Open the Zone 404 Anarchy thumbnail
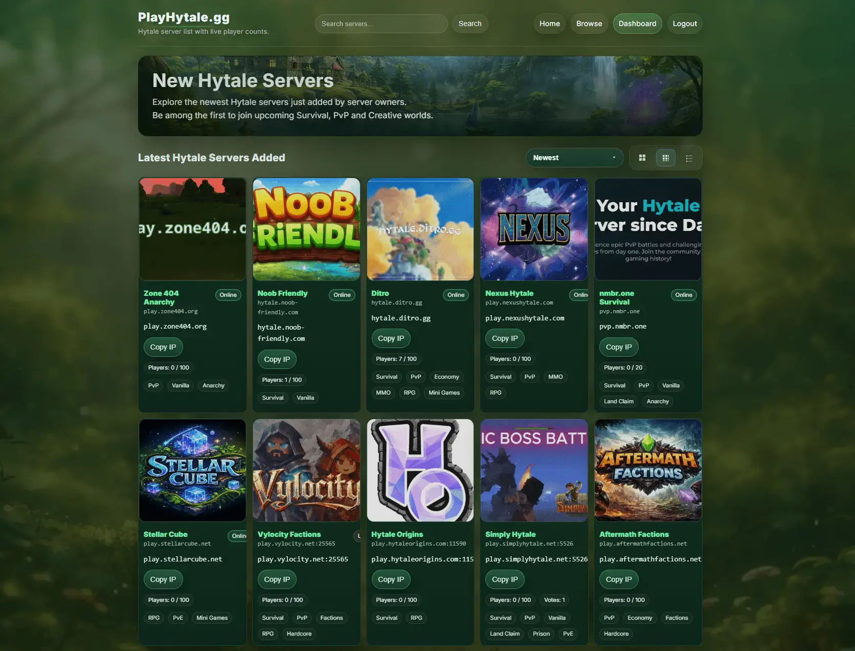 click(x=192, y=229)
